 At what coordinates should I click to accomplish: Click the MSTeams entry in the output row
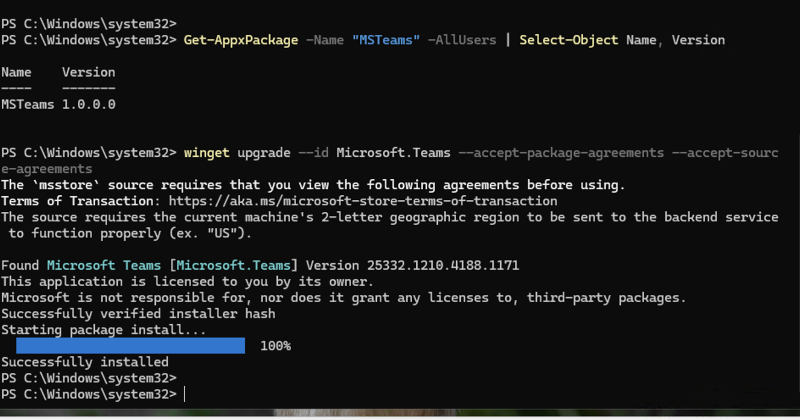(28, 105)
